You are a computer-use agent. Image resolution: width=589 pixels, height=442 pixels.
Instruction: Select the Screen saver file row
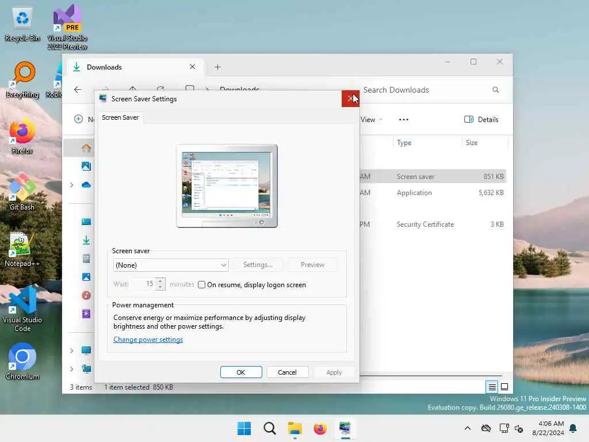(x=433, y=176)
